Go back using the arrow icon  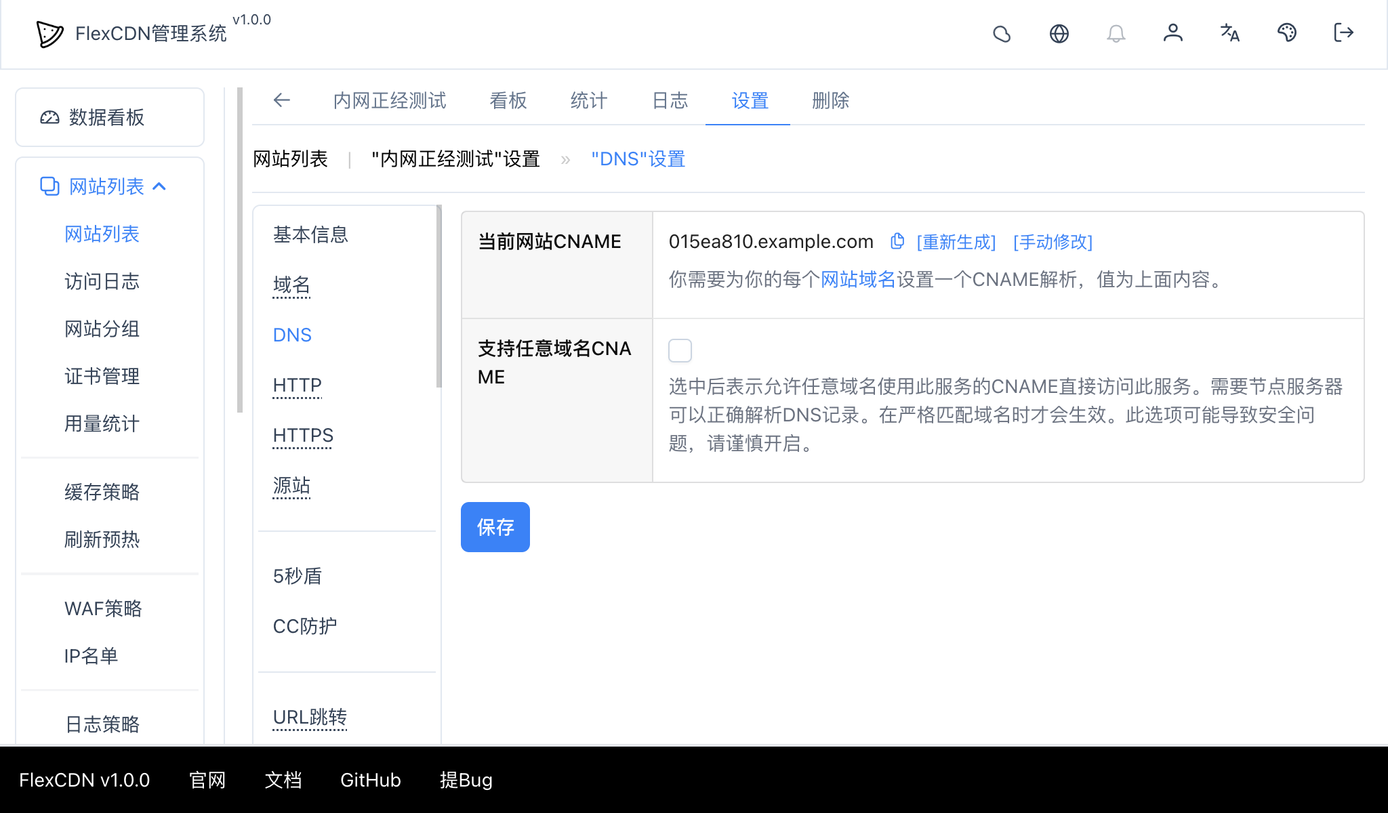282,100
